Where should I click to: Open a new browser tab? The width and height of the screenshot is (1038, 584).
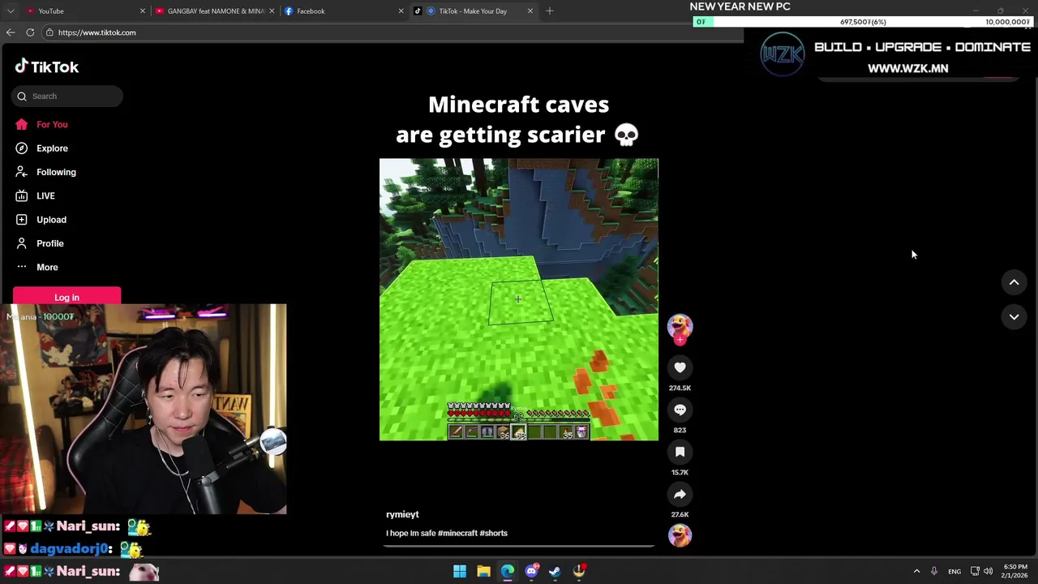[x=550, y=11]
